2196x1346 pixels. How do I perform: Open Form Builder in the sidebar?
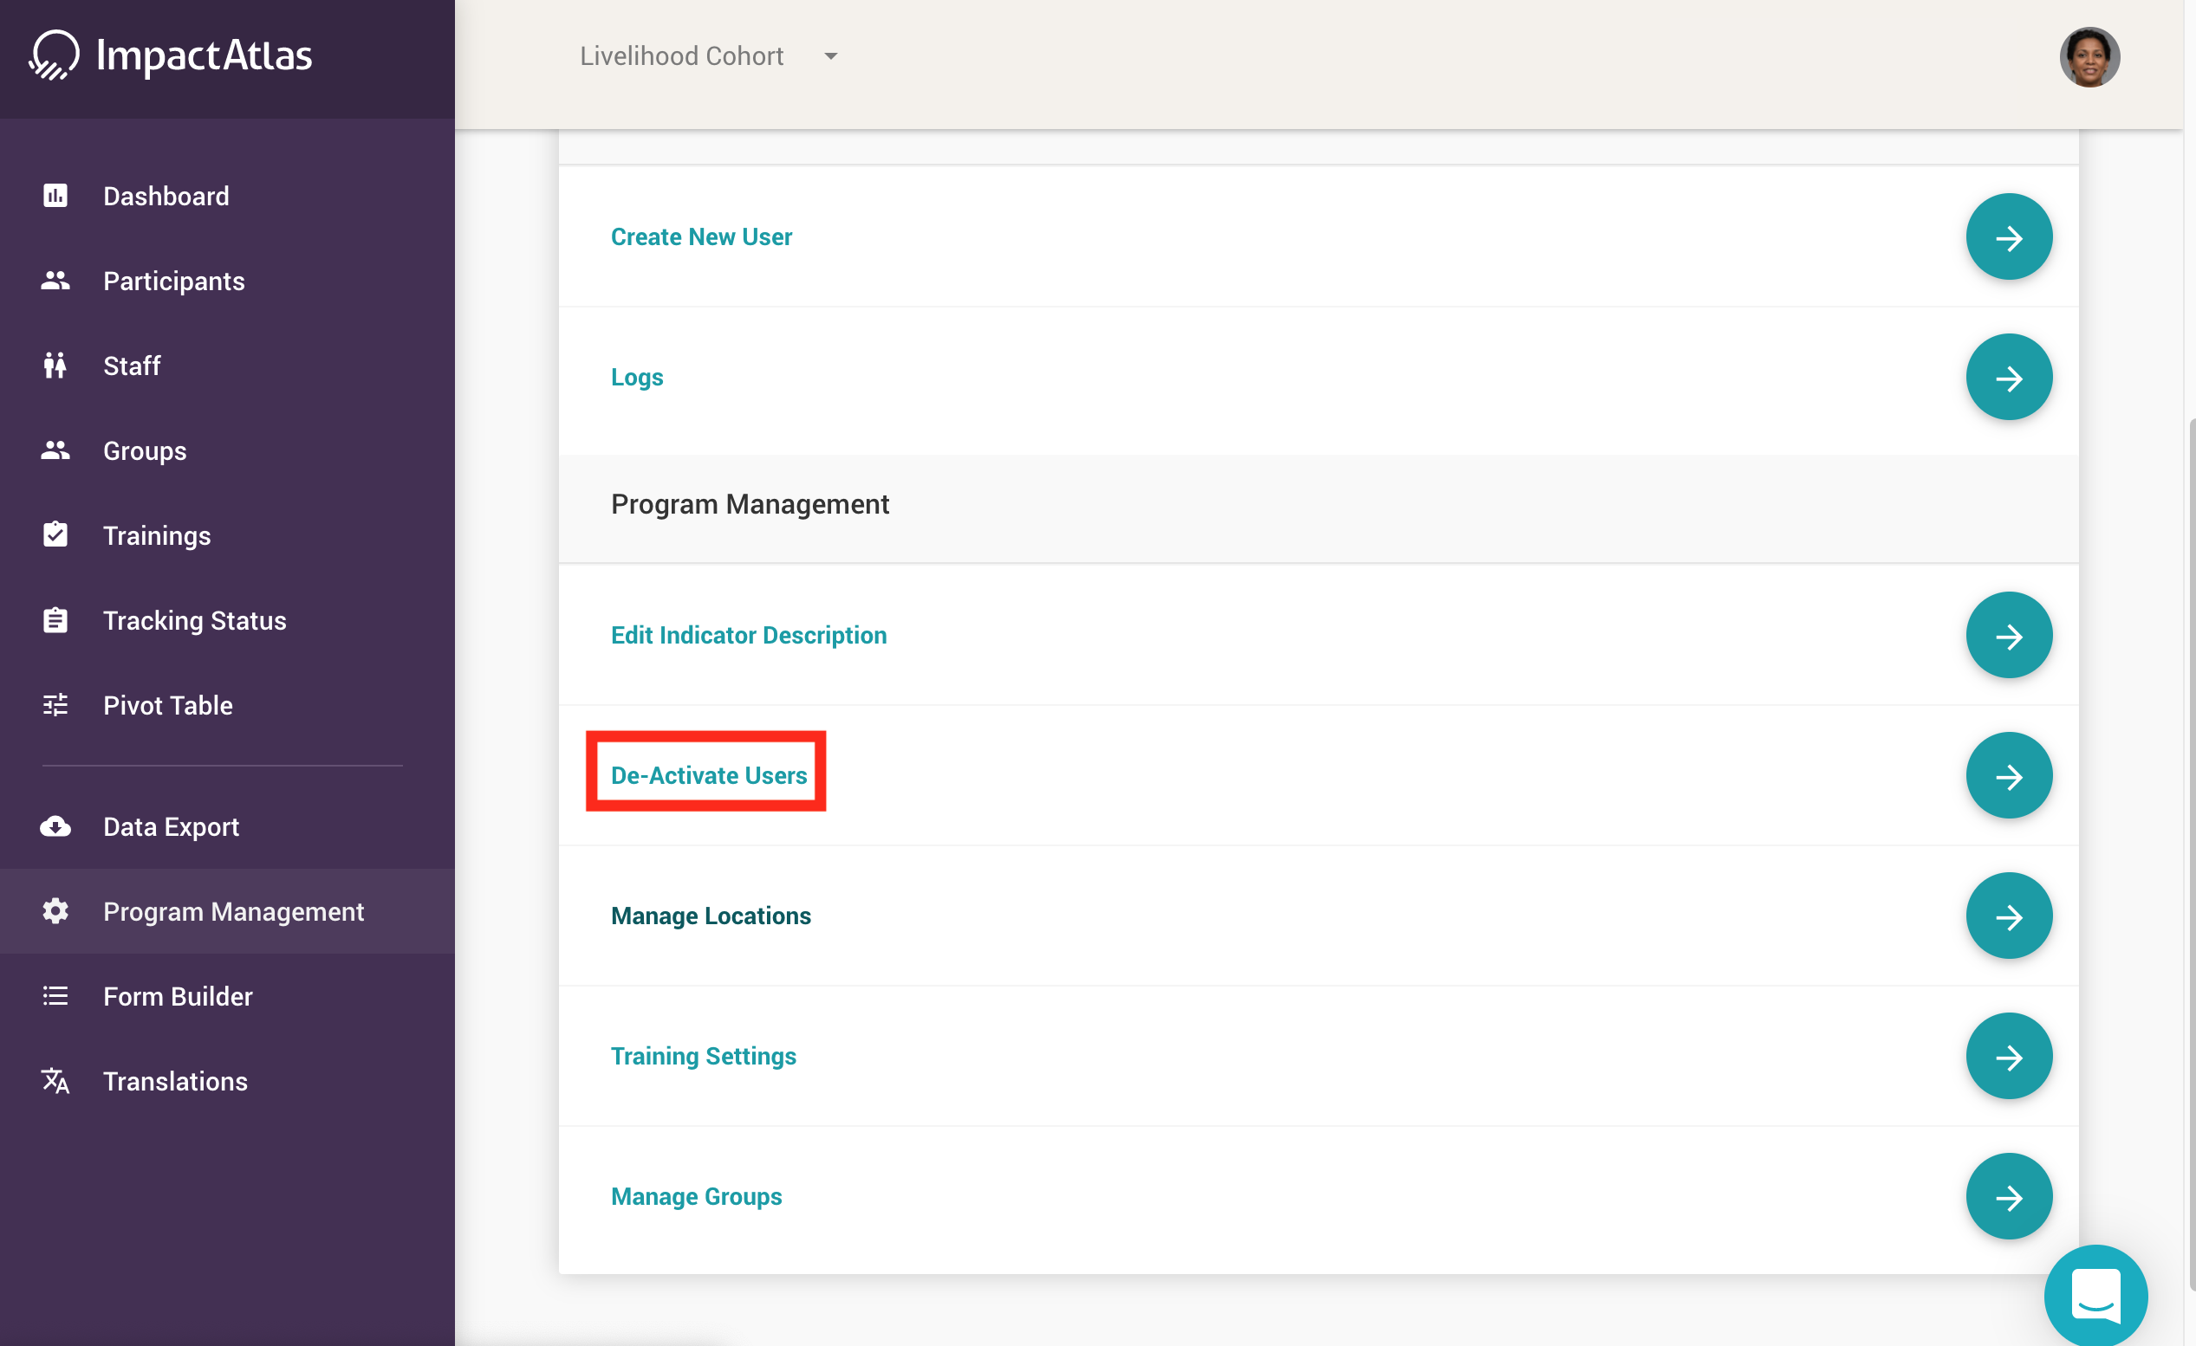click(x=178, y=996)
